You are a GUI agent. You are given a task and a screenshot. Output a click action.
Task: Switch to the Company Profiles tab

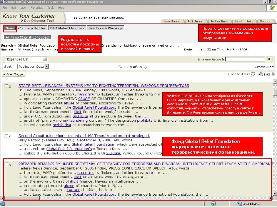[x=32, y=28]
